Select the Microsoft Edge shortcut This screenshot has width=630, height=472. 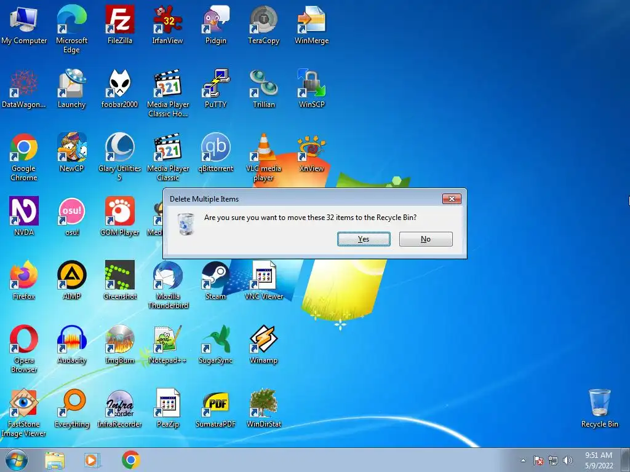click(71, 29)
